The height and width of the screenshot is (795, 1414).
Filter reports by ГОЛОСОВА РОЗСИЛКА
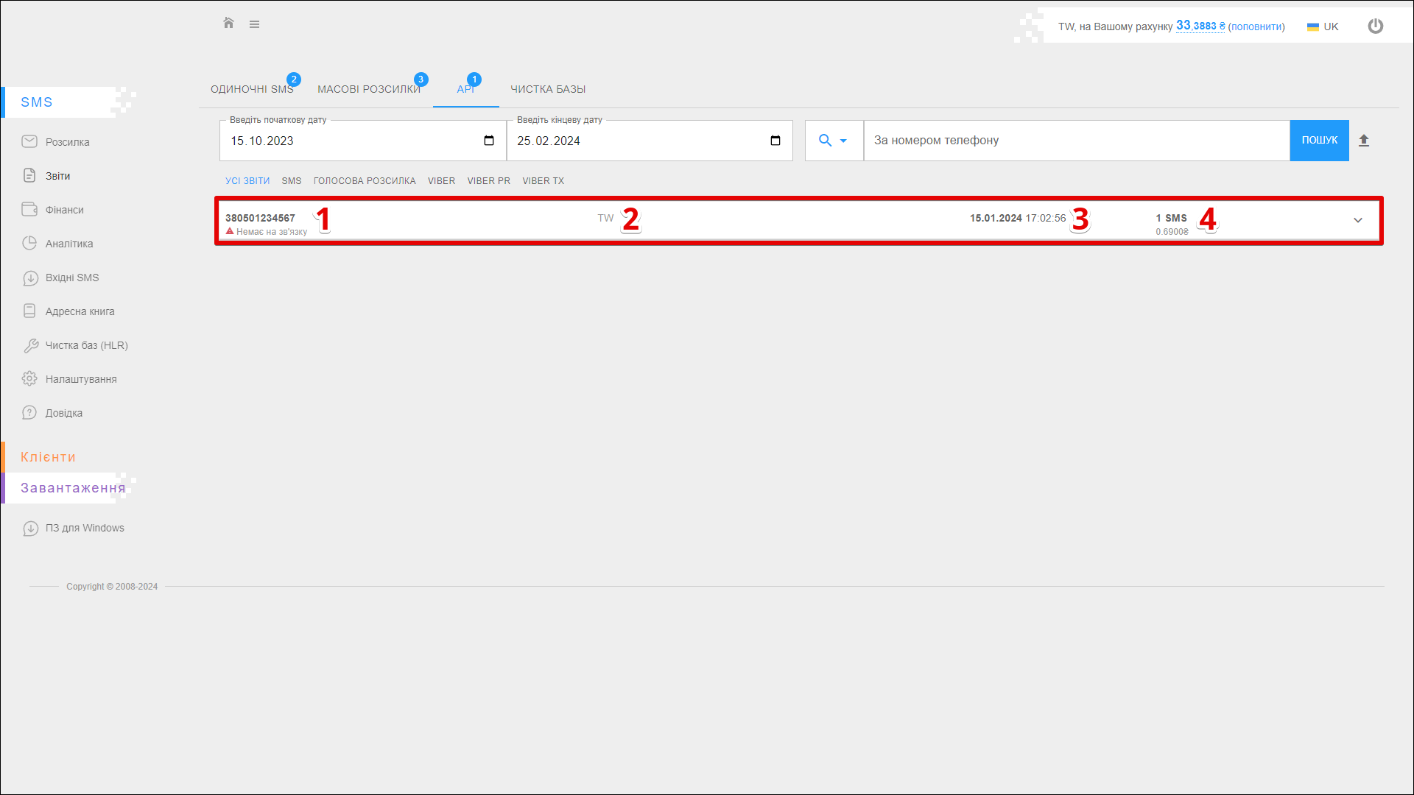pos(364,181)
